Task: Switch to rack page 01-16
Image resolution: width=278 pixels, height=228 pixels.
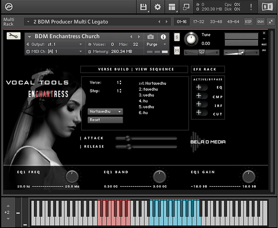Action: (182, 22)
